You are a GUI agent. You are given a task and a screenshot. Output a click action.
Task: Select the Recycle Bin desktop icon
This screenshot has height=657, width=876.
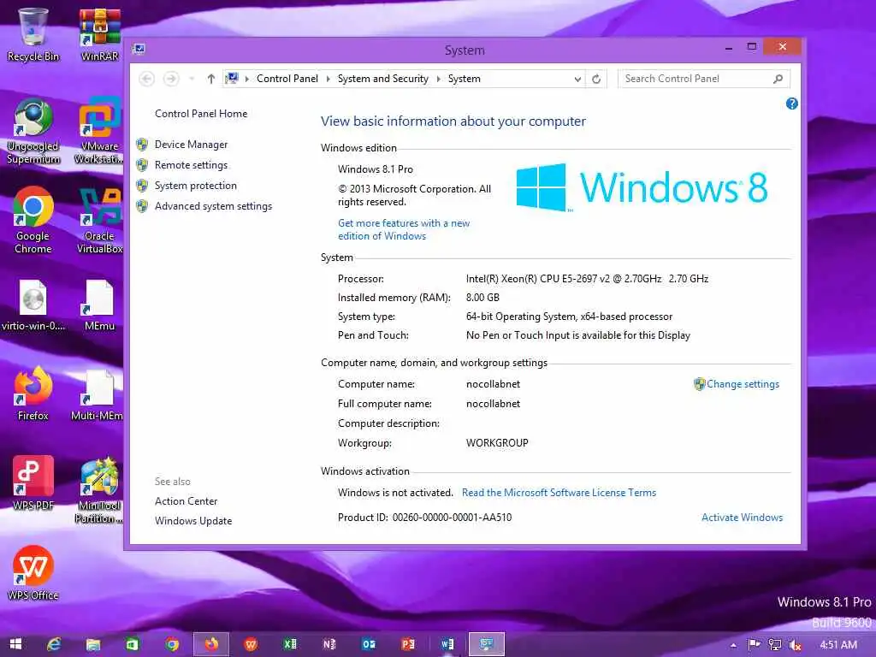coord(33,33)
